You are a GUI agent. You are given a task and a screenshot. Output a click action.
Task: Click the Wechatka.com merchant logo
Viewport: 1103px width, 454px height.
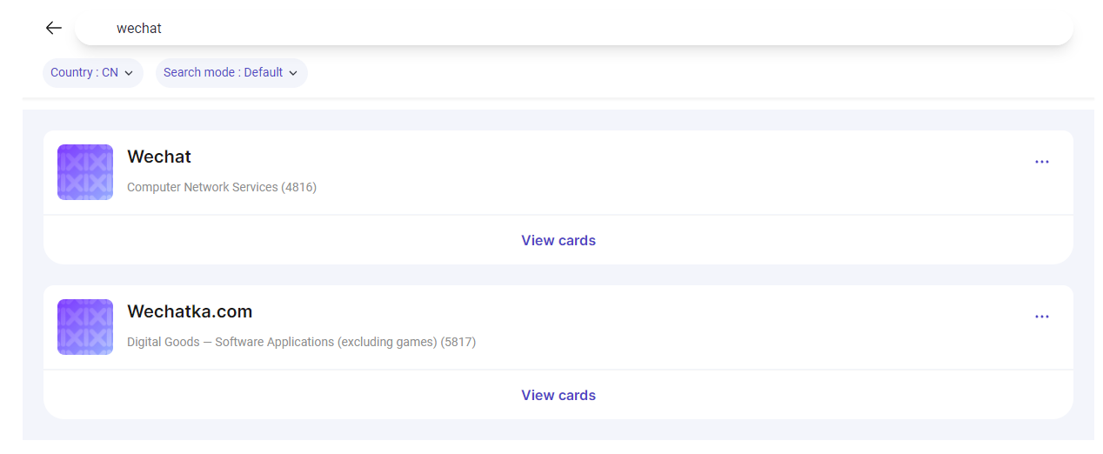(x=85, y=327)
